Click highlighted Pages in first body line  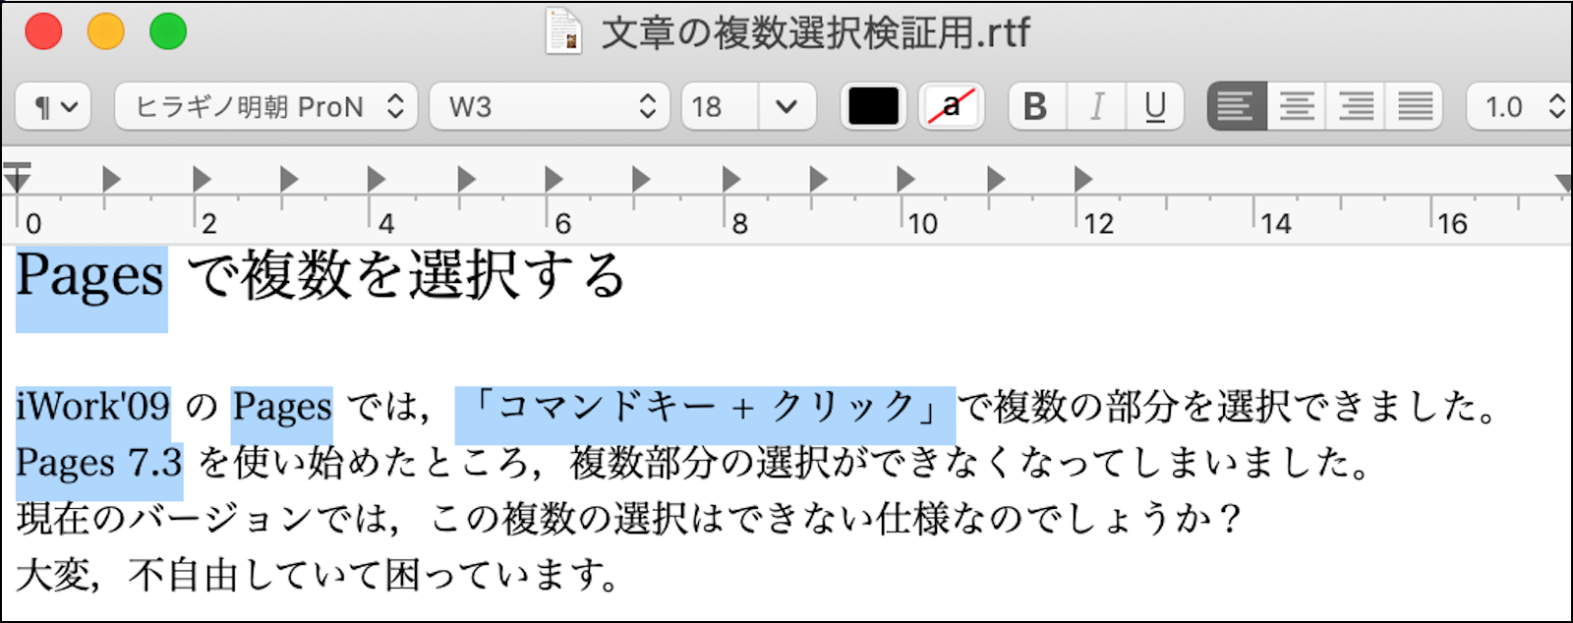(x=282, y=407)
